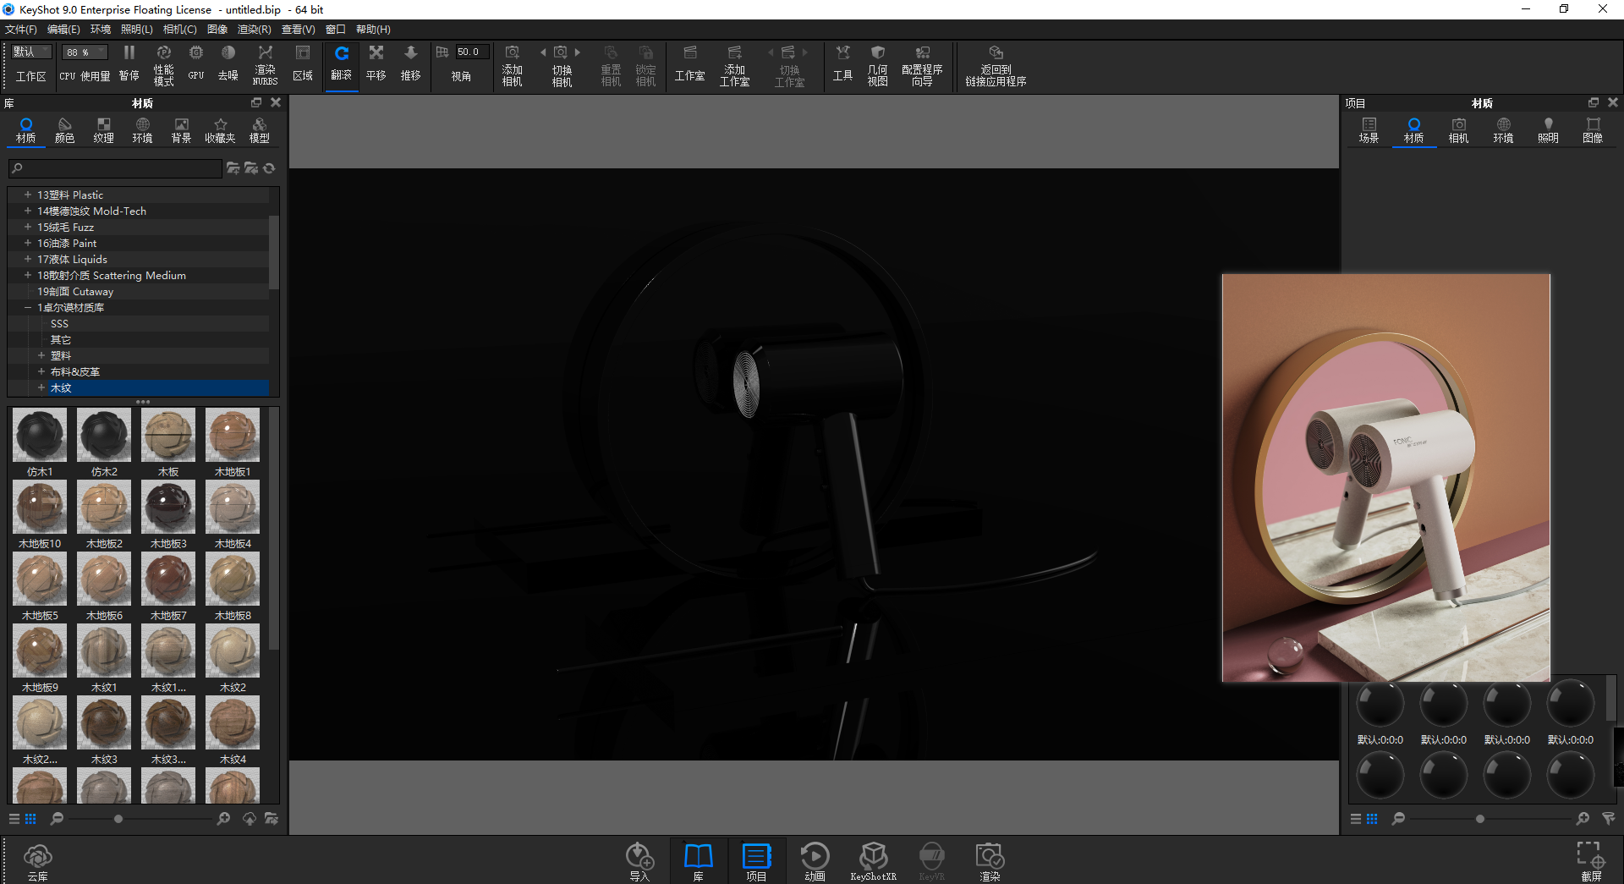This screenshot has height=884, width=1624.
Task: Select the 推移 (Dolly) camera tool
Action: click(x=411, y=64)
